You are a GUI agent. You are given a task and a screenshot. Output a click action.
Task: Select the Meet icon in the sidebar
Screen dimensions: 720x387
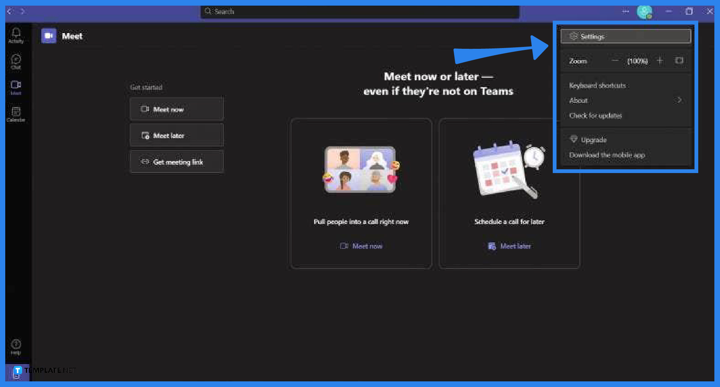point(16,87)
